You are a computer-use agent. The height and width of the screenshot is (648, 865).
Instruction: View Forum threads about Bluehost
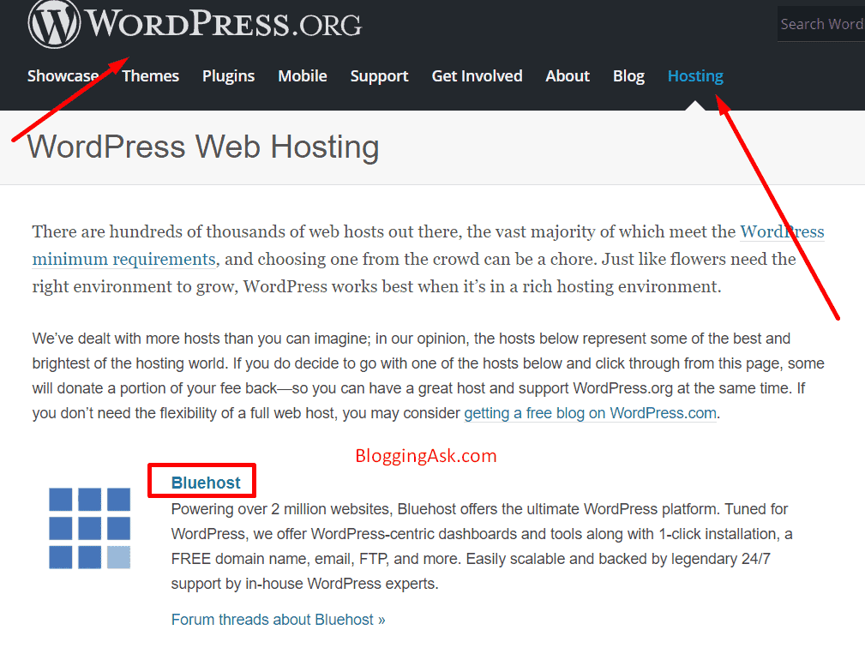278,620
